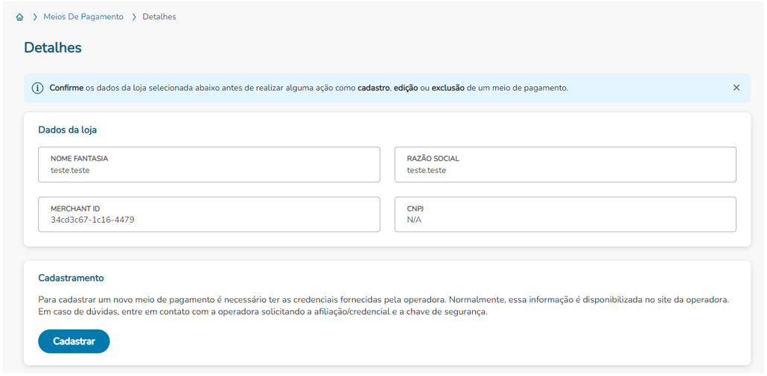Click the bold word exclusão in banner
Image resolution: width=767 pixels, height=376 pixels.
[448, 88]
